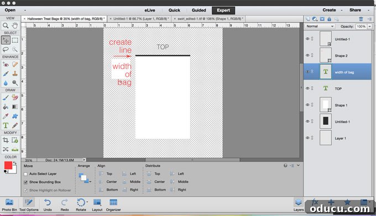
Task: Click the lock all pixels padlock icon
Action: click(329, 19)
